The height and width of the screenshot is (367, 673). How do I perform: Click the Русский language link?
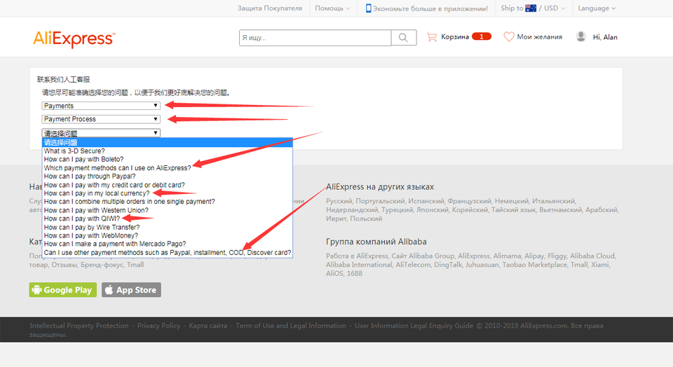pos(339,201)
